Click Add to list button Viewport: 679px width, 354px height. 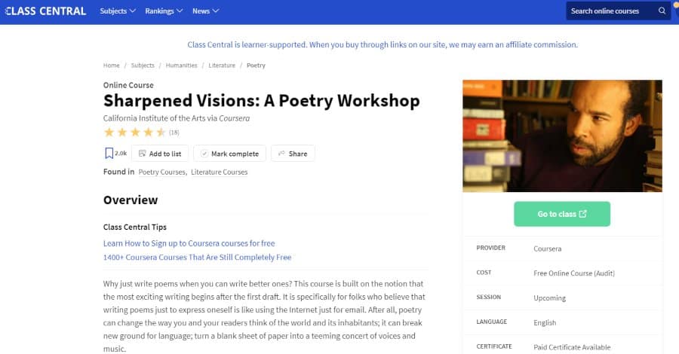[160, 154]
